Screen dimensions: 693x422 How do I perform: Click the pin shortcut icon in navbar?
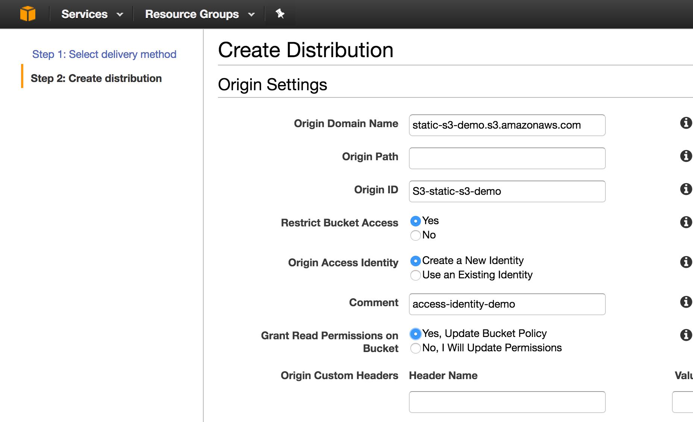pyautogui.click(x=280, y=14)
